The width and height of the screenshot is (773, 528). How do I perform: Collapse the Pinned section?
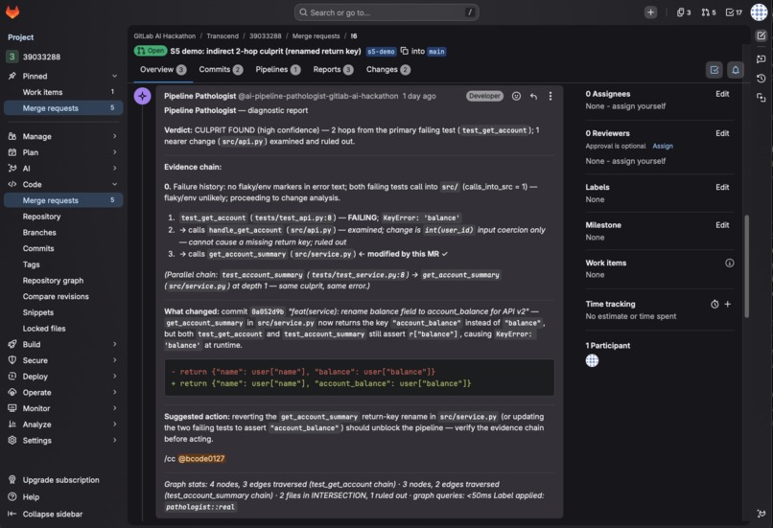tap(63, 76)
